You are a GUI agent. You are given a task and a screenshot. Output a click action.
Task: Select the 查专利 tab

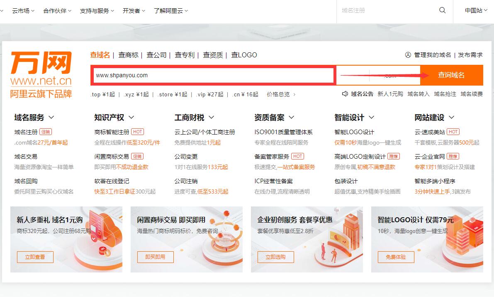(185, 55)
